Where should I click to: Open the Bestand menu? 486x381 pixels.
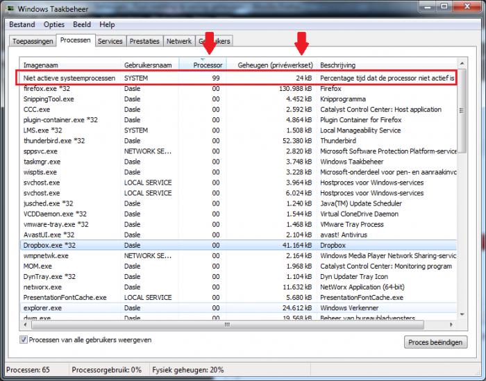22,24
